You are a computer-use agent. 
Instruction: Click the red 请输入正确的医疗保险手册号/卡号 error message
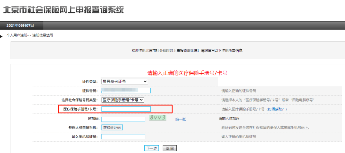[x=187, y=73]
